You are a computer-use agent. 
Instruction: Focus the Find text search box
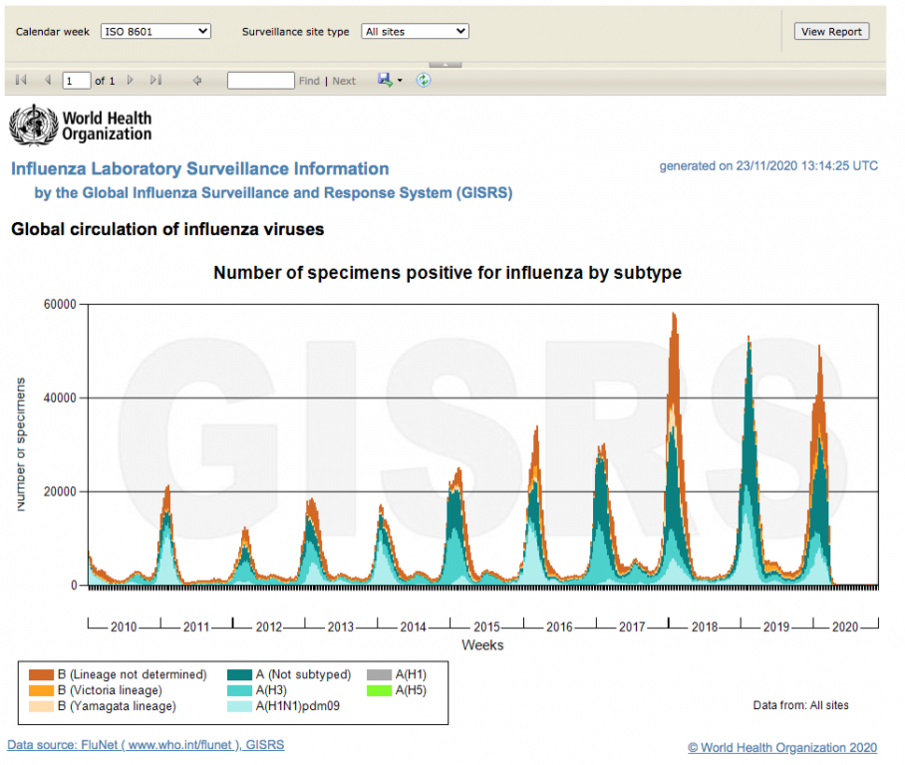pos(261,81)
